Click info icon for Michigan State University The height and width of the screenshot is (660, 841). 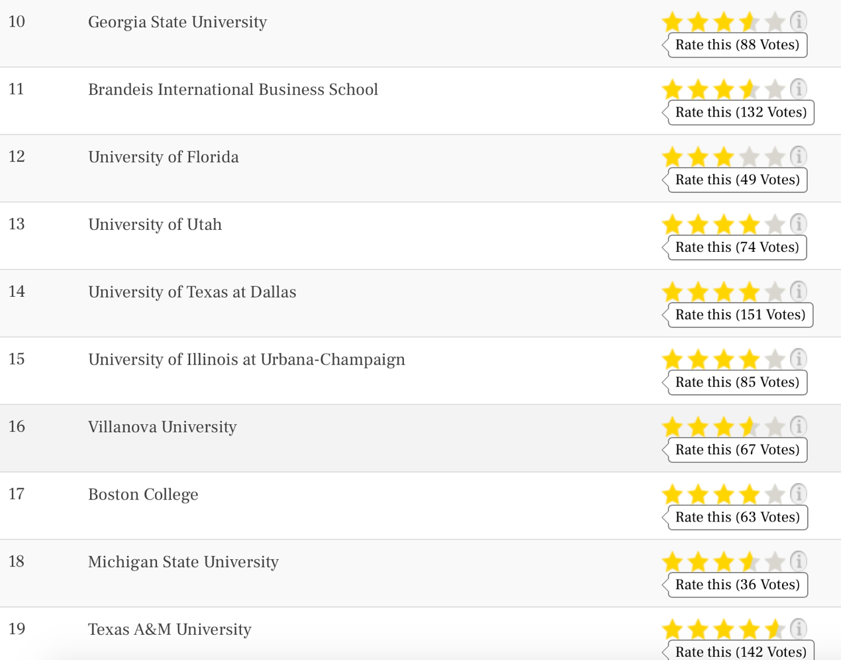tap(799, 562)
